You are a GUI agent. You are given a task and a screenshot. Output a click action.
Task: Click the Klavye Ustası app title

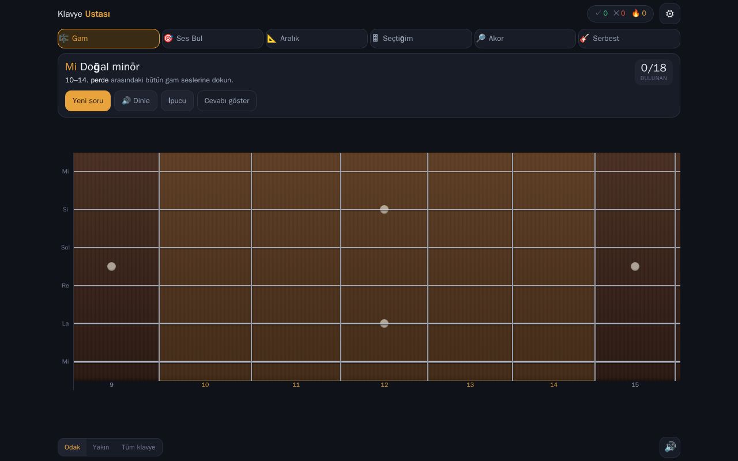coord(84,14)
